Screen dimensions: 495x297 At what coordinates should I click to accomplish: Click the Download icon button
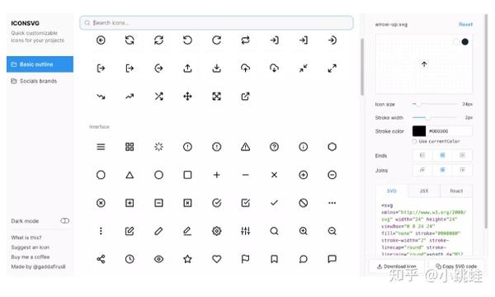[397, 266]
